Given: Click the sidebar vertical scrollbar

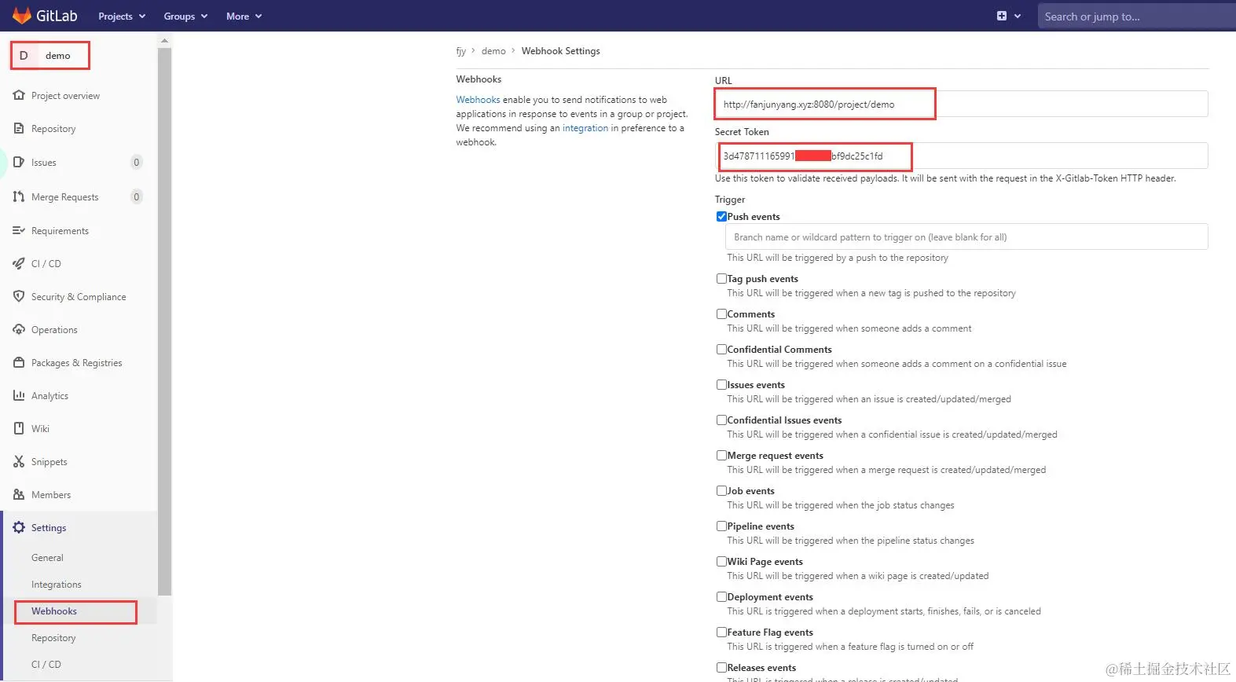Looking at the screenshot, I should pyautogui.click(x=164, y=322).
